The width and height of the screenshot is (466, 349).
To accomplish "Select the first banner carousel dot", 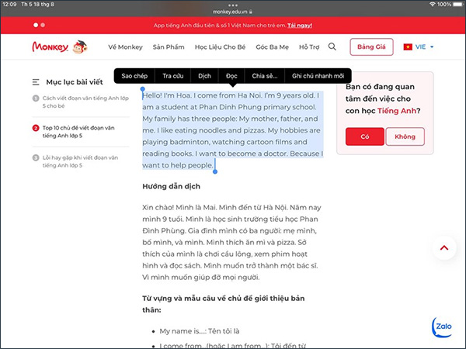I will pos(36,25).
